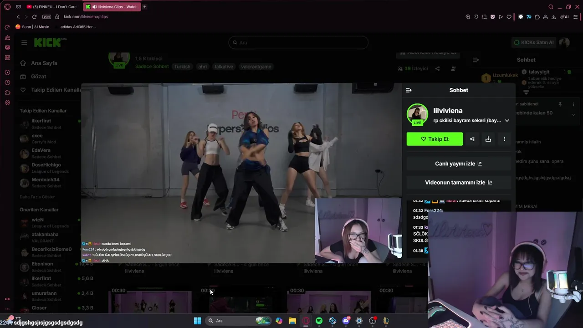Open Takip Edilen Kanallar sidebar item
583x328 pixels.
pyautogui.click(x=50, y=90)
